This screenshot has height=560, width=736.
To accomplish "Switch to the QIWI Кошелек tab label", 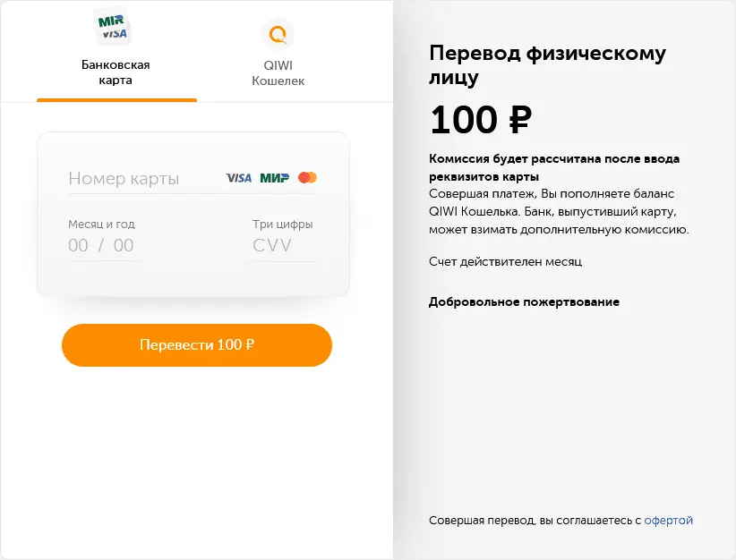I will (x=278, y=72).
